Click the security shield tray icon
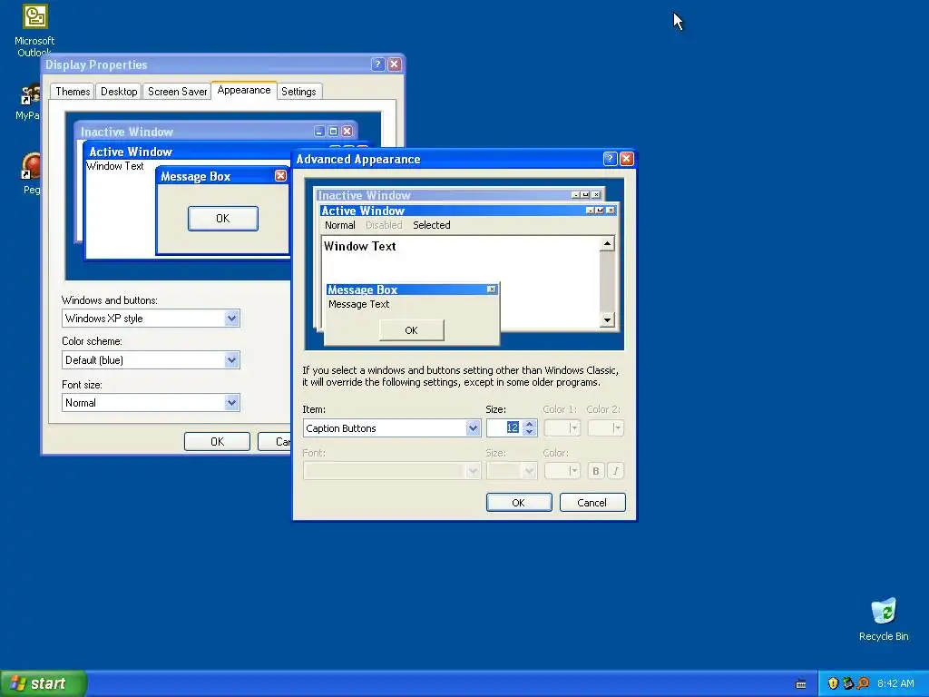 point(833,683)
